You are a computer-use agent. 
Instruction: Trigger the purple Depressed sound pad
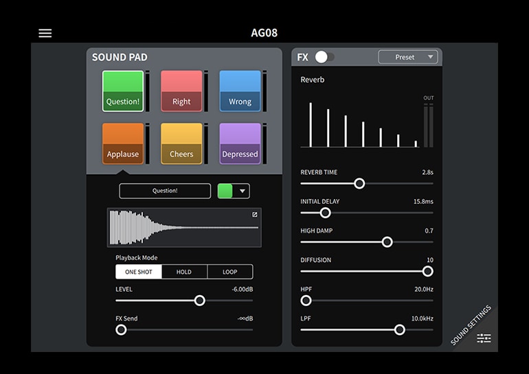tap(240, 143)
